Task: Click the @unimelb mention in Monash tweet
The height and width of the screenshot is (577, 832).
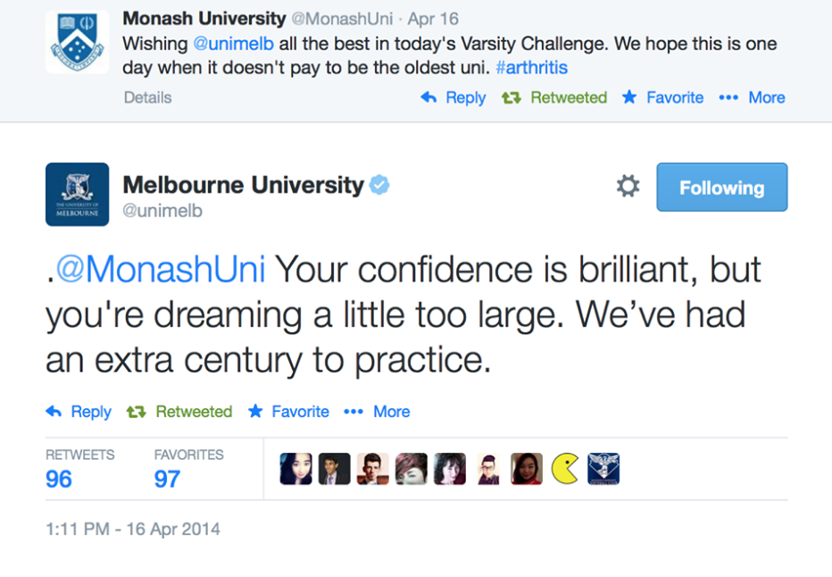Action: (233, 44)
